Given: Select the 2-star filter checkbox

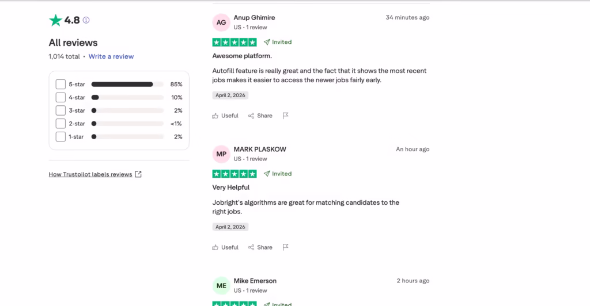Looking at the screenshot, I should point(60,124).
